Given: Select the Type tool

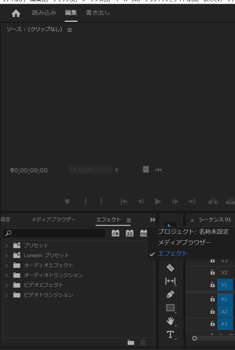Looking at the screenshot, I should pyautogui.click(x=170, y=334).
